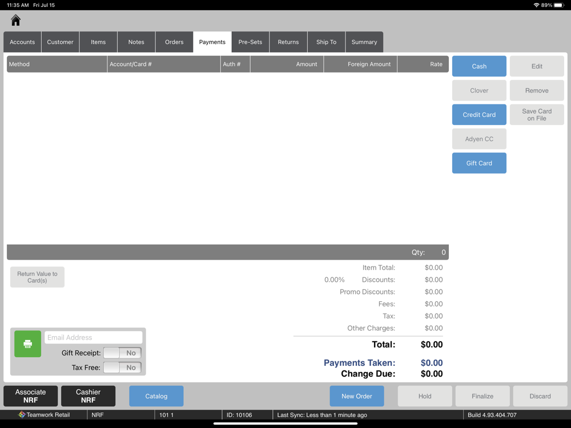Image resolution: width=571 pixels, height=428 pixels.
Task: Toggle the Tax Free switch
Action: [x=122, y=368]
